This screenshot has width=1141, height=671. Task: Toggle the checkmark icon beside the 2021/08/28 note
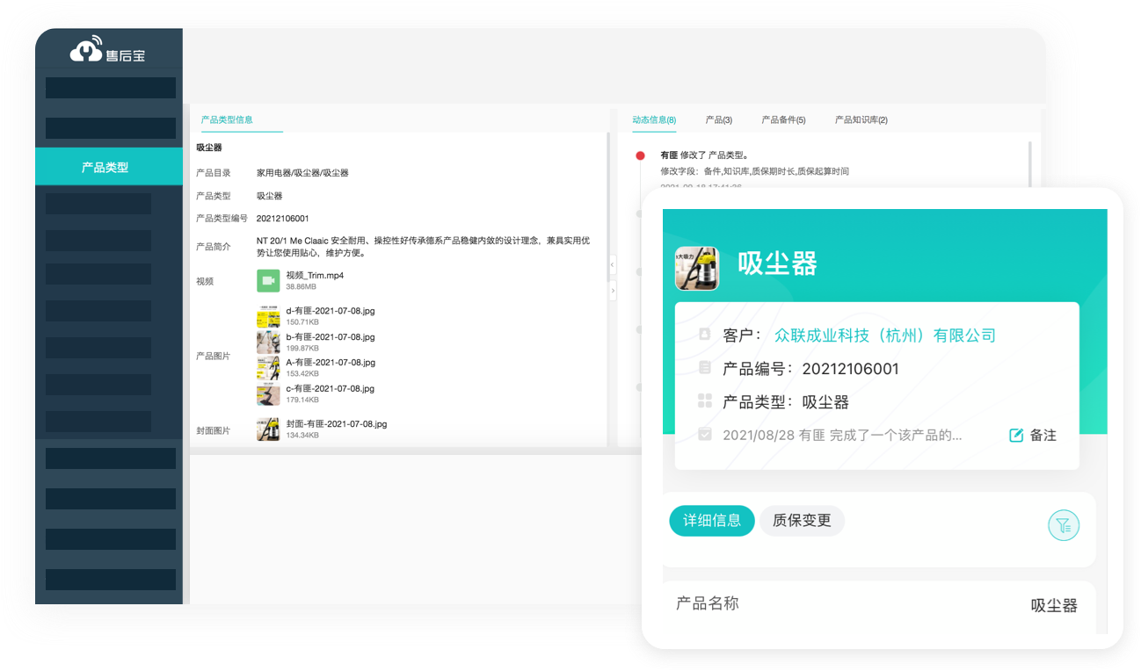pyautogui.click(x=705, y=433)
